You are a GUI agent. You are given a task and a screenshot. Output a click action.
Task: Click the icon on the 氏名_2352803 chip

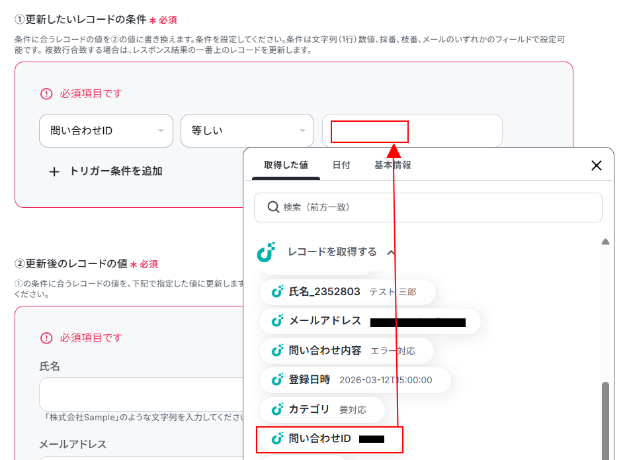click(277, 291)
